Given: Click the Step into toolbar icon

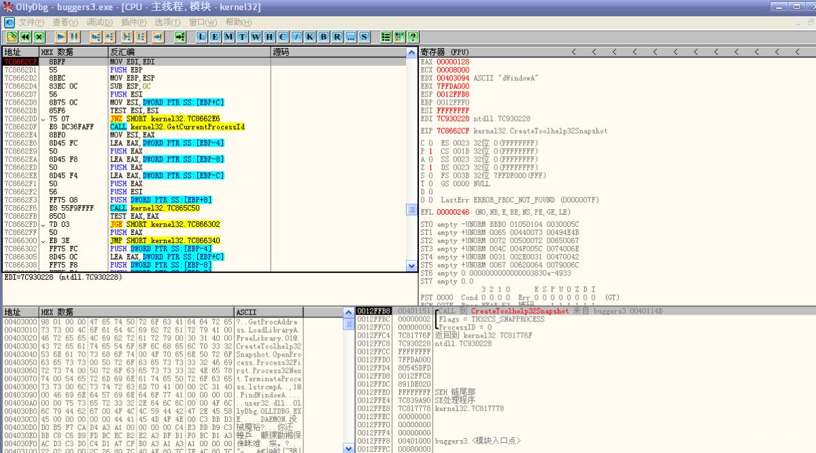Looking at the screenshot, I should tap(95, 37).
